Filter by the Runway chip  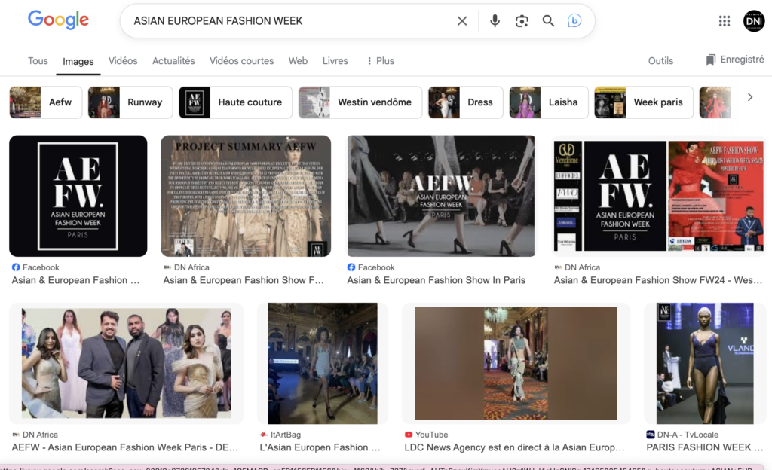[x=130, y=102]
